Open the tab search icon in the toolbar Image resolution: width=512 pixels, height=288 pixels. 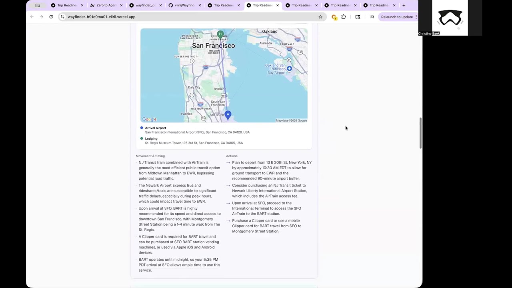(x=358, y=17)
